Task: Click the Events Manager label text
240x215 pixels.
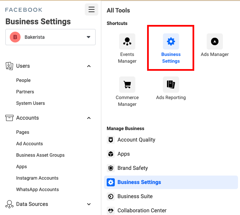Action: pos(127,58)
